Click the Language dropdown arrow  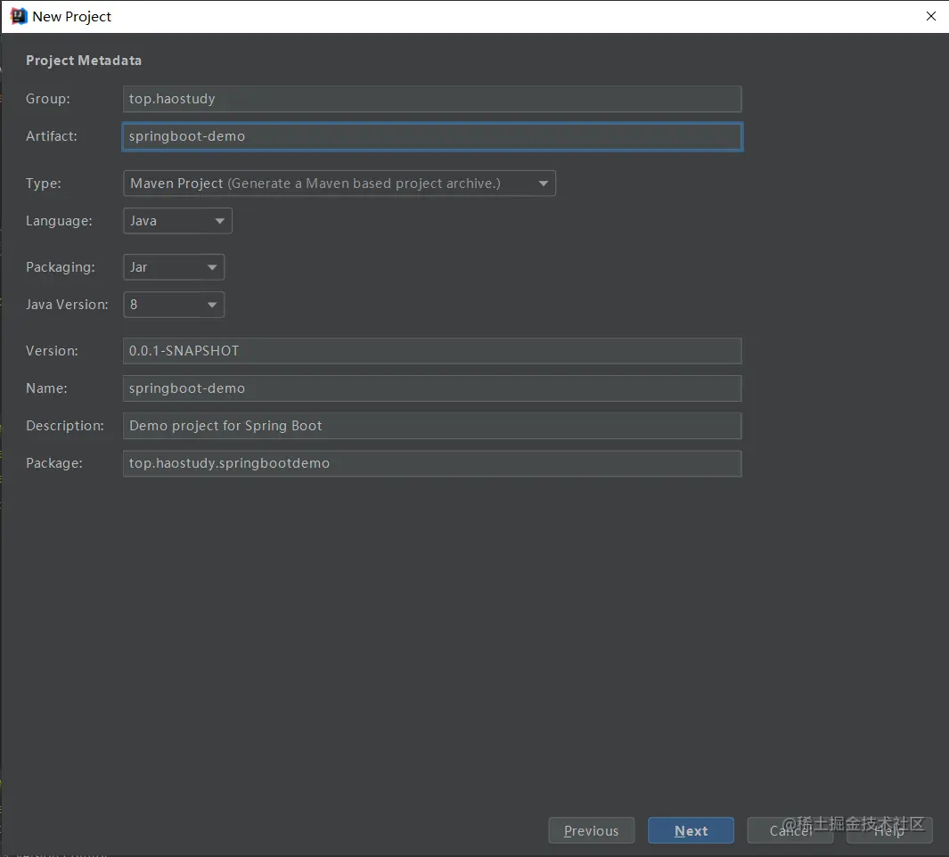click(220, 222)
